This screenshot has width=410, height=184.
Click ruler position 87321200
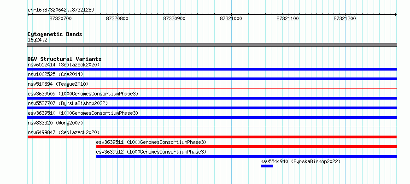[x=345, y=18]
